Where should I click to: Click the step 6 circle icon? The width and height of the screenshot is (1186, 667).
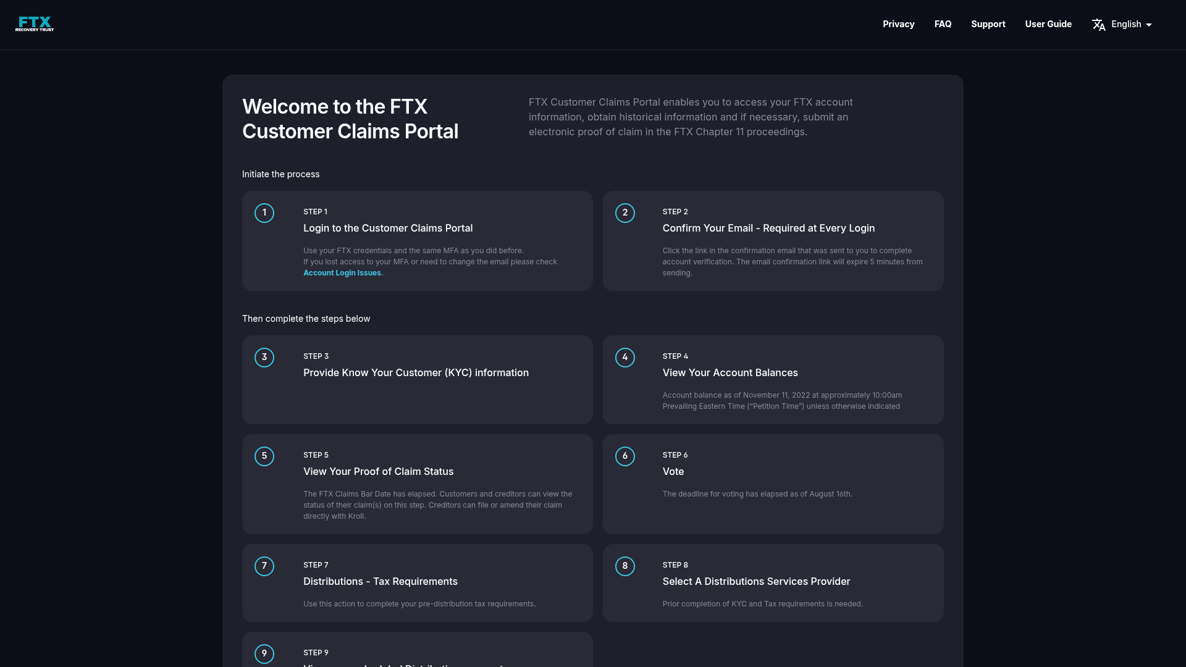[625, 456]
